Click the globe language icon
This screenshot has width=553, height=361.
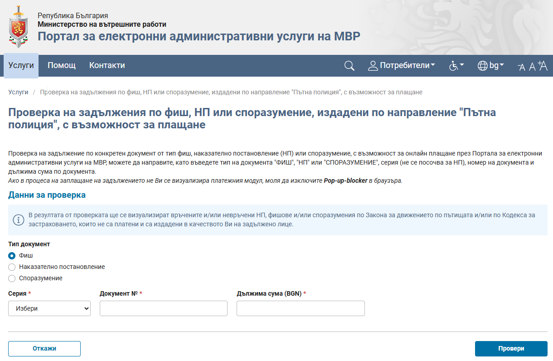point(483,66)
